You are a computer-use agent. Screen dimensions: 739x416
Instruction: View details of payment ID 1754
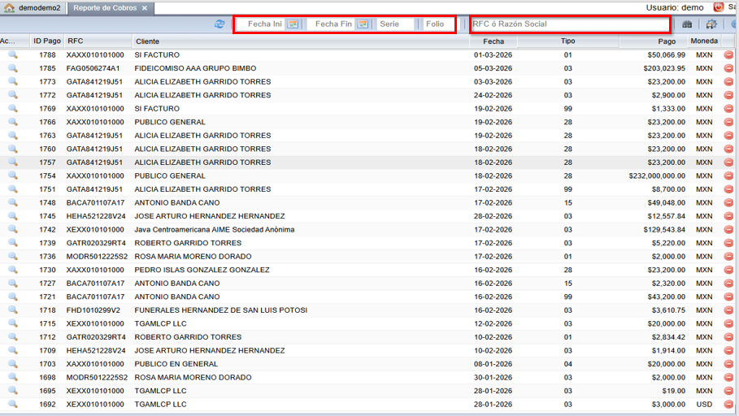tap(13, 175)
